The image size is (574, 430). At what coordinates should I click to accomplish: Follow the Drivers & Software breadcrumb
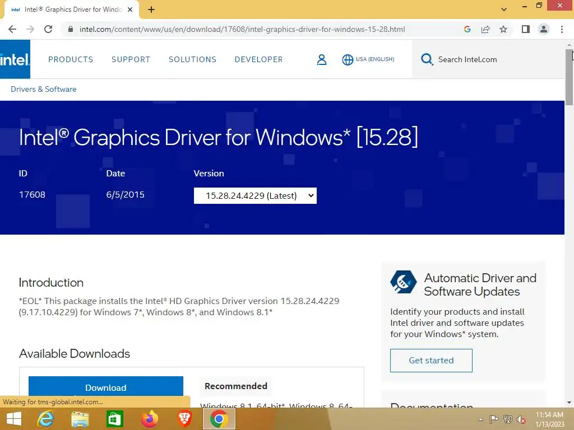44,89
